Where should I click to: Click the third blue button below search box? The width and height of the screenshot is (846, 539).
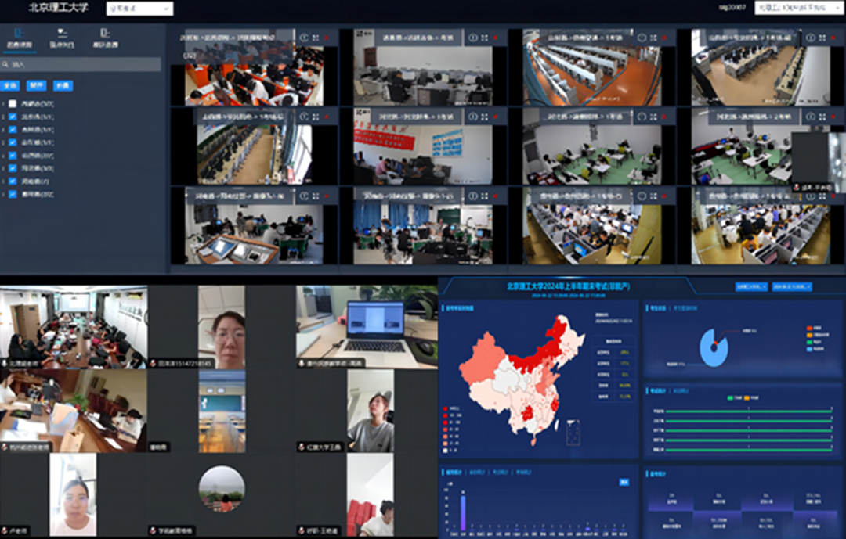(x=63, y=85)
